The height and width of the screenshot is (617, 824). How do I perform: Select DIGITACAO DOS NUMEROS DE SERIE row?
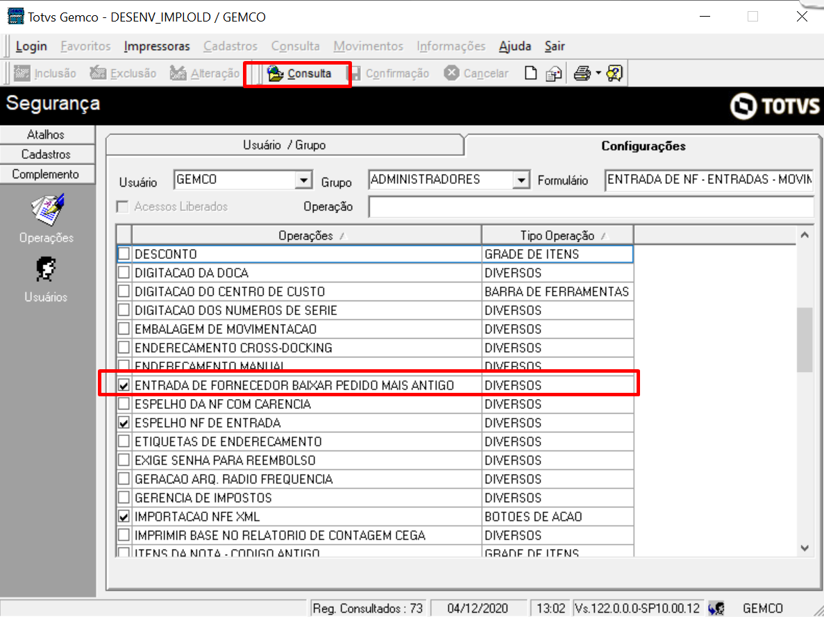pos(375,310)
